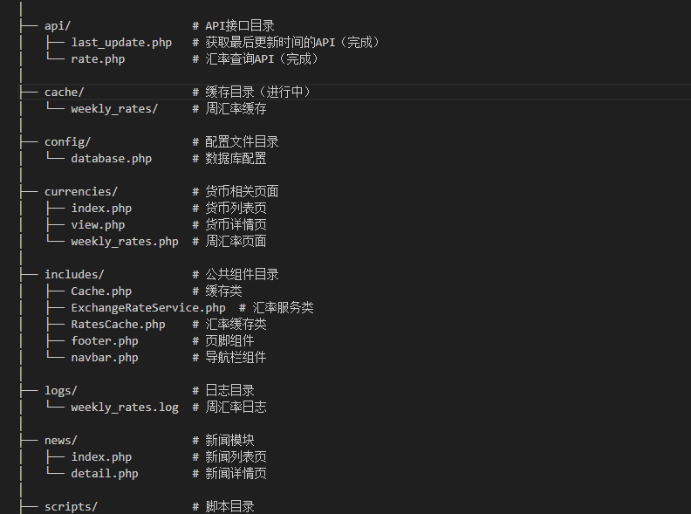
Task: Click comment '脚本目录'
Action: point(229,507)
